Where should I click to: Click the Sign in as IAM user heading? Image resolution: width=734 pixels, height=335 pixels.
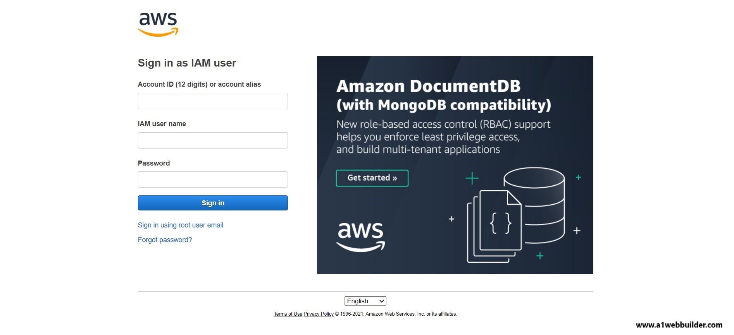tap(187, 63)
